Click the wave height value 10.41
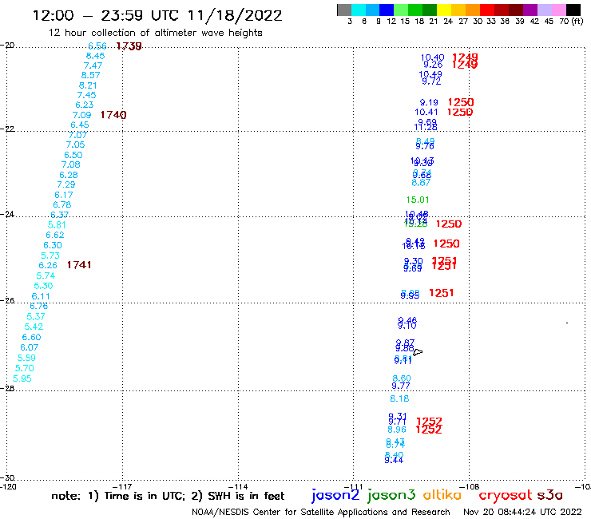Image resolution: width=591 pixels, height=519 pixels. (426, 112)
